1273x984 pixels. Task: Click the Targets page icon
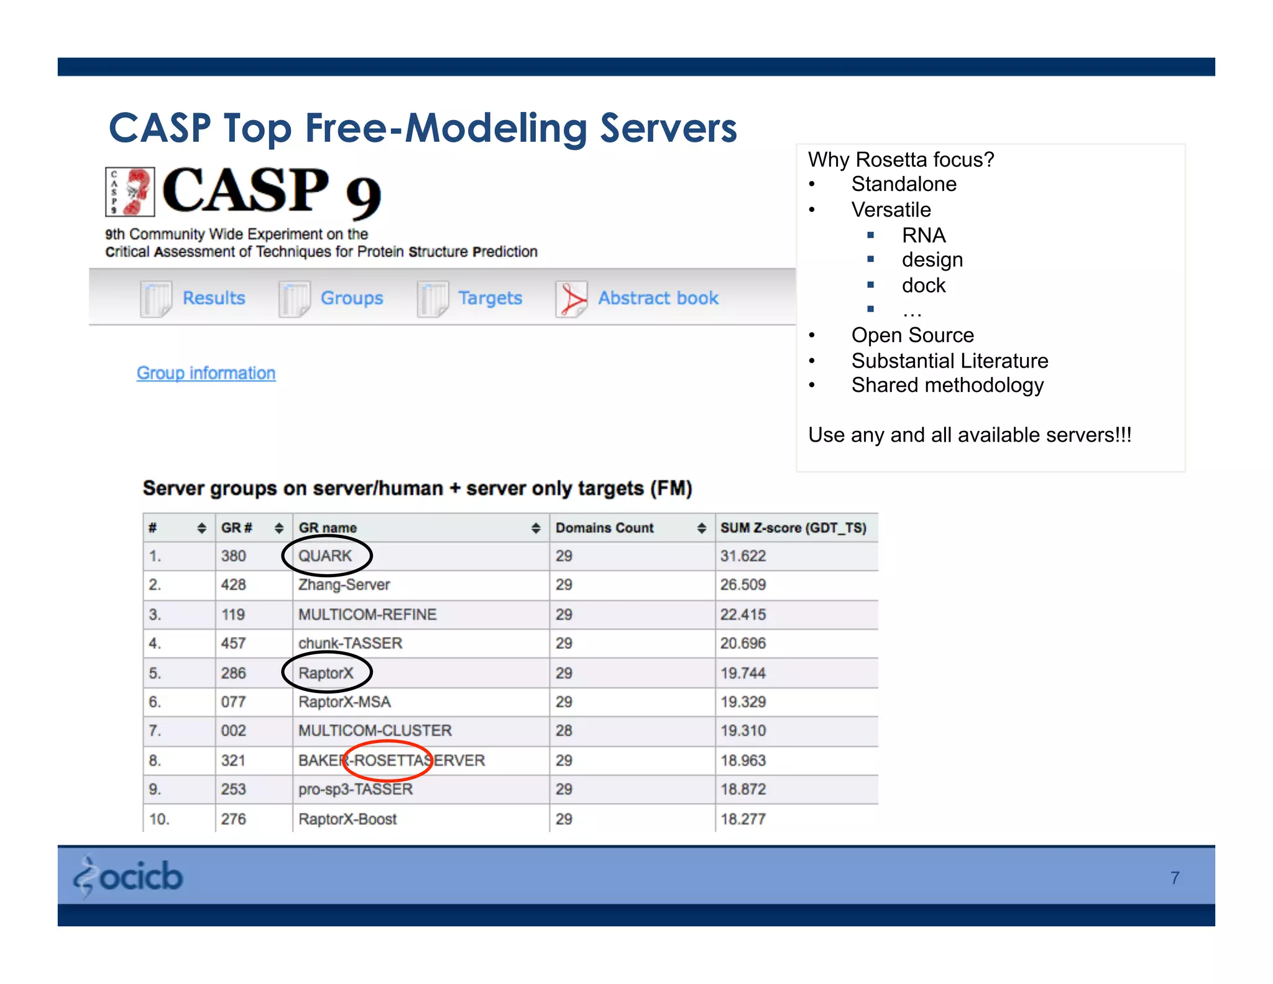click(x=433, y=299)
